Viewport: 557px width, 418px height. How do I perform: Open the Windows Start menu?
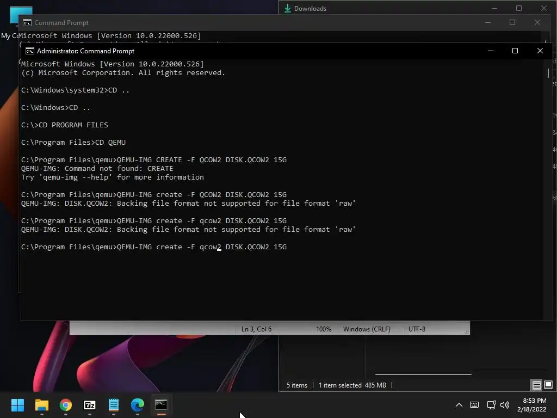click(17, 405)
